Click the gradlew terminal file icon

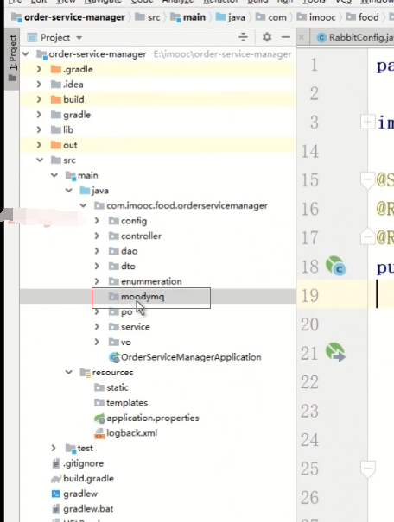[55, 494]
